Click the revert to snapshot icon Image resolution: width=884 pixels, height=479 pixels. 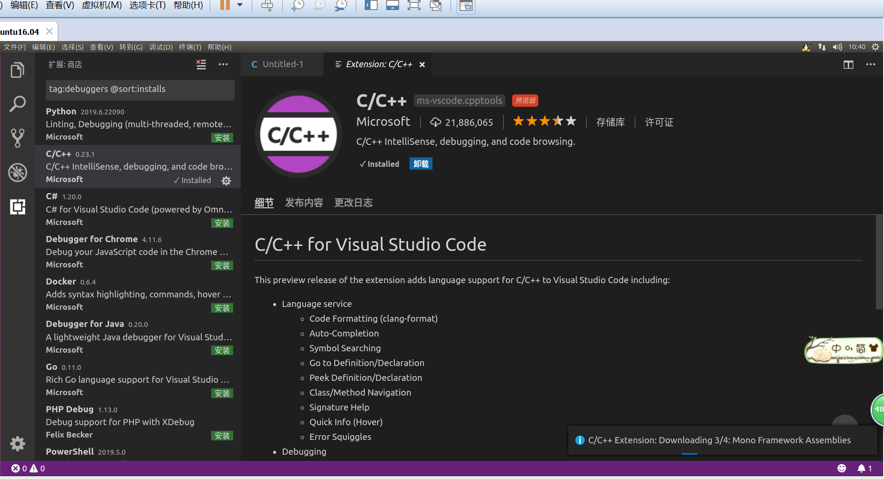tap(319, 5)
